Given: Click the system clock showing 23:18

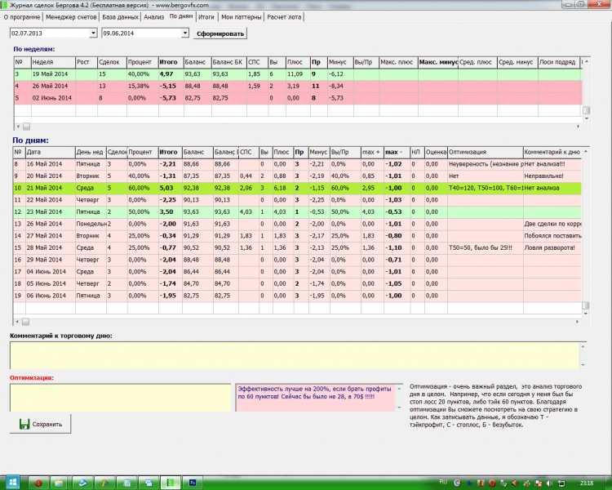Looking at the screenshot, I should coord(585,483).
